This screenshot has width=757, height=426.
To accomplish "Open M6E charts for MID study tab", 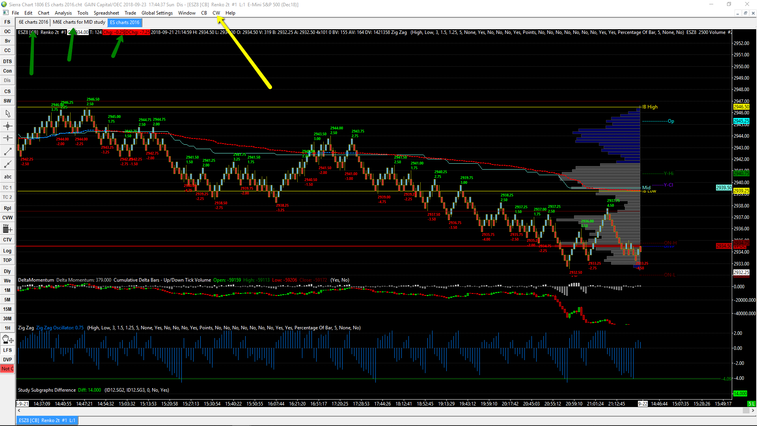I will pyautogui.click(x=79, y=22).
